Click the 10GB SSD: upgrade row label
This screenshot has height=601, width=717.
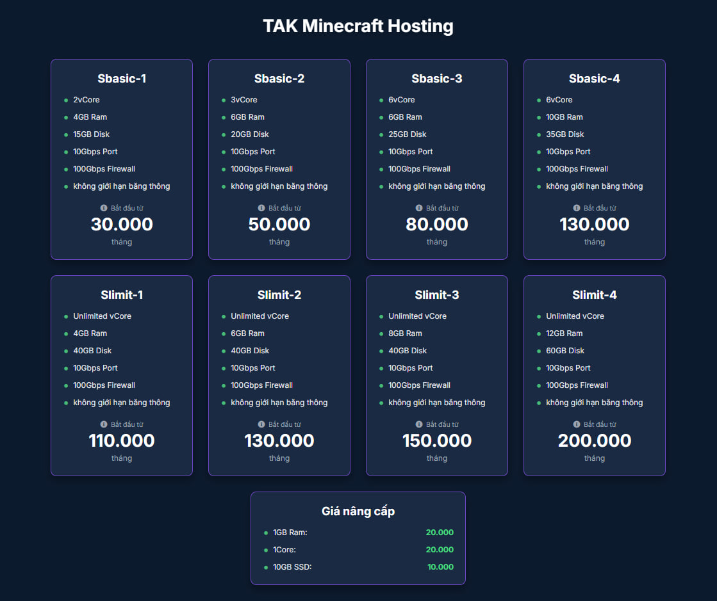click(x=292, y=567)
